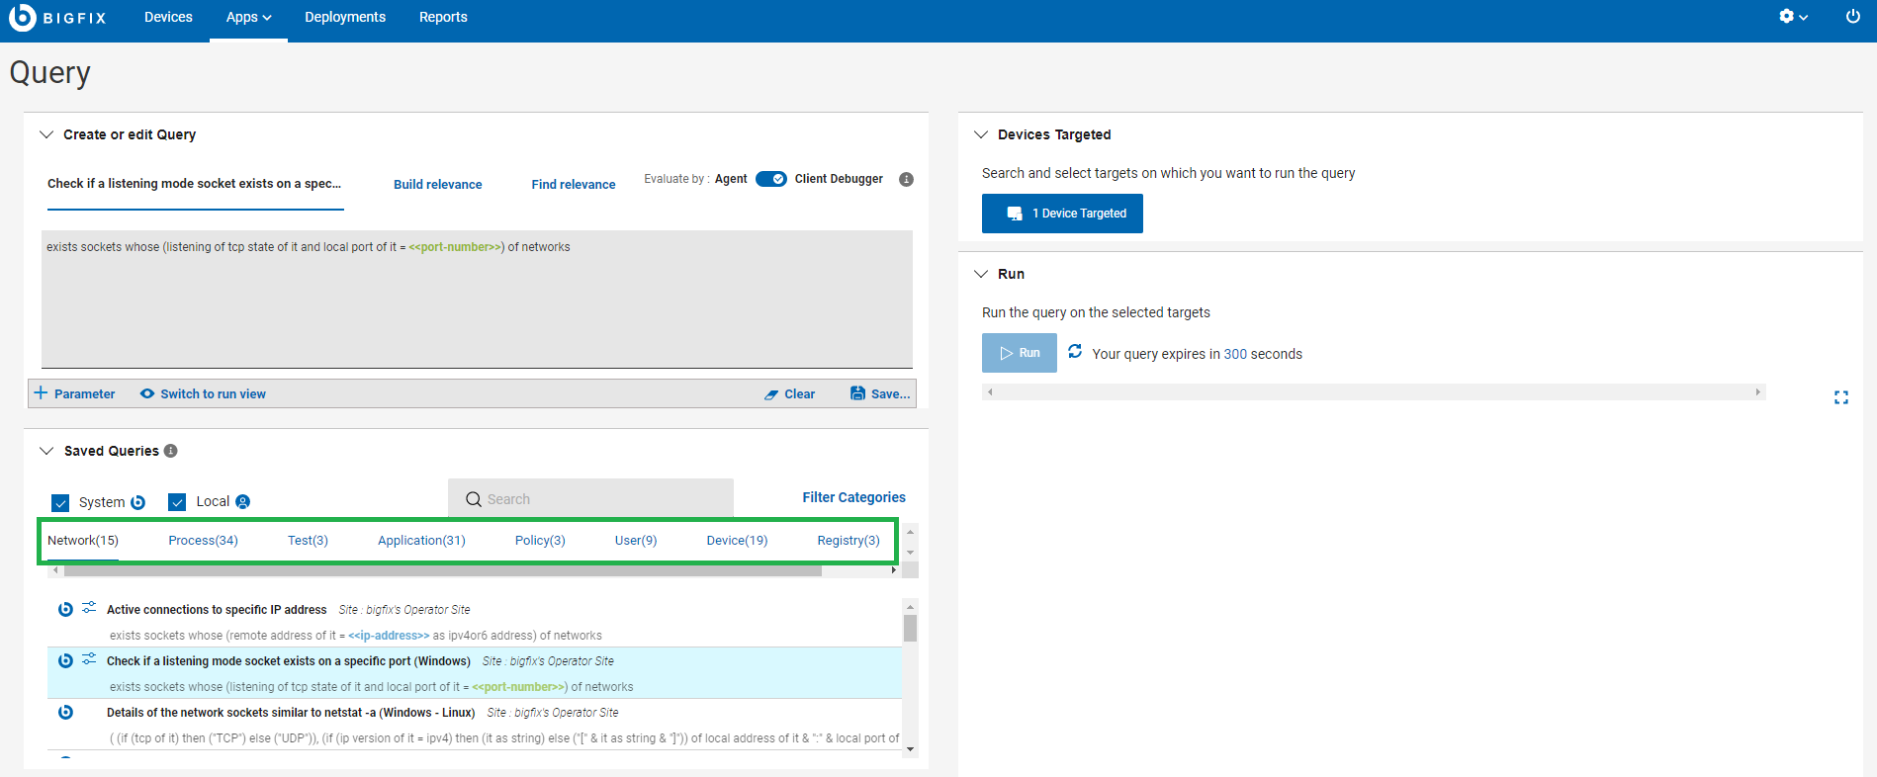
Task: Collapse the Create or edit Query section
Action: (46, 134)
